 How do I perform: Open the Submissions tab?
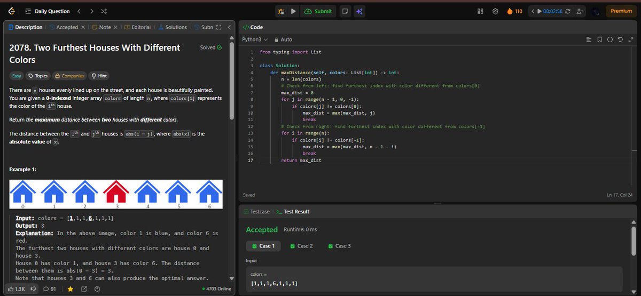[204, 27]
